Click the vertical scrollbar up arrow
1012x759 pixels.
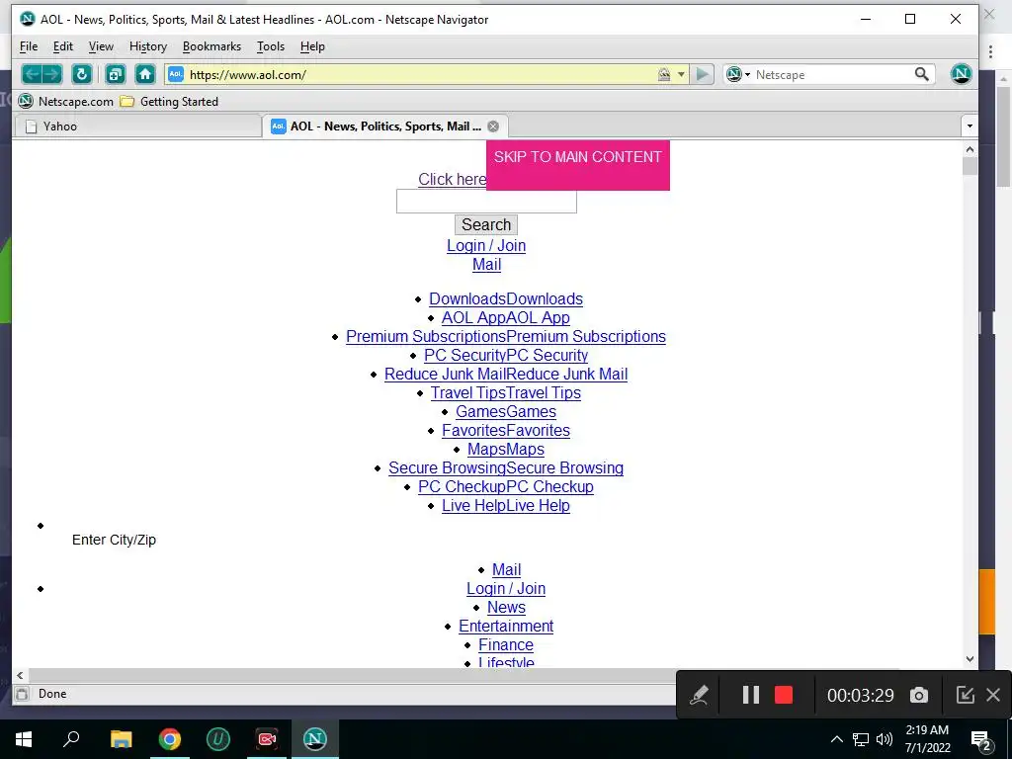point(970,150)
